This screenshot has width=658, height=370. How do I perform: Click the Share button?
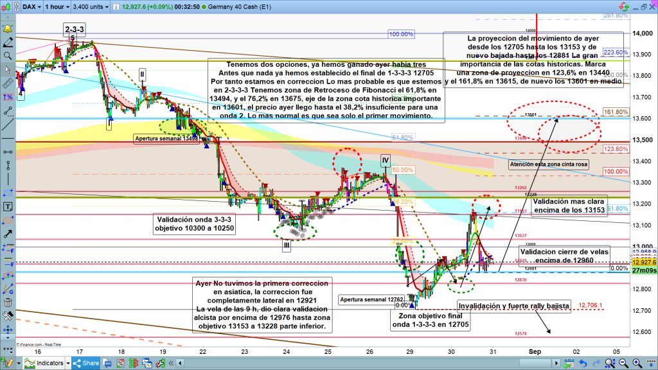87,363
